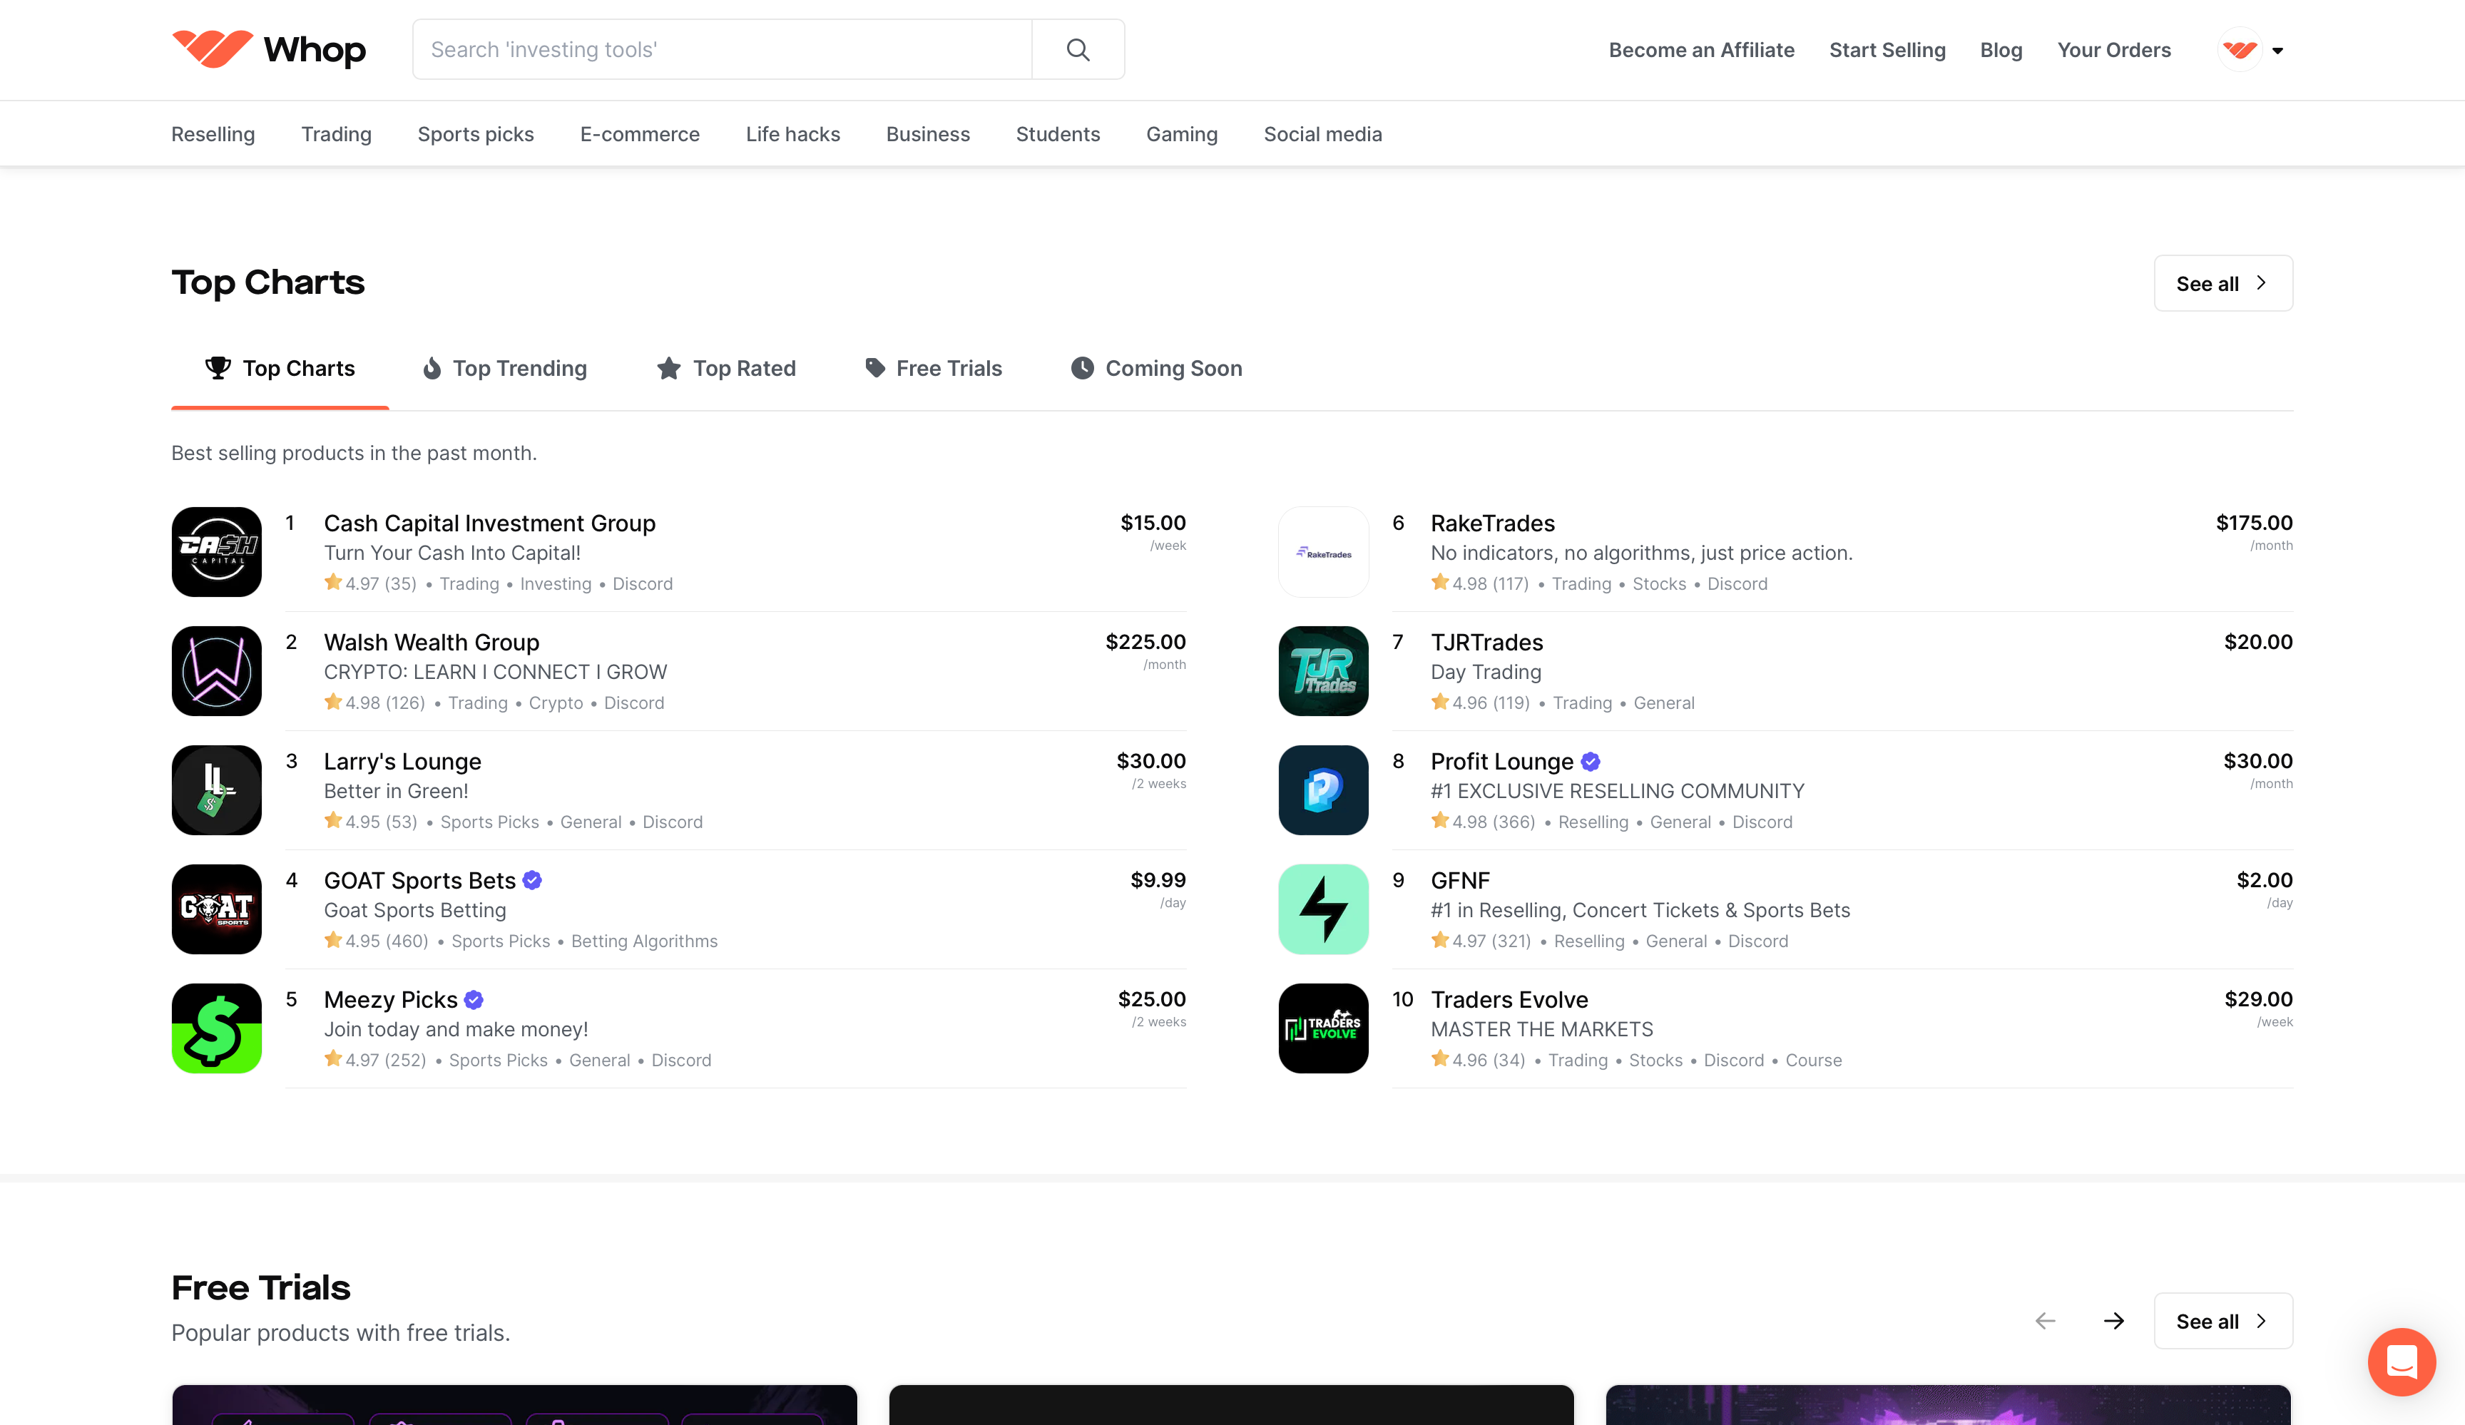The image size is (2465, 1425).
Task: Click Become an Affiliate link
Action: click(x=1701, y=50)
